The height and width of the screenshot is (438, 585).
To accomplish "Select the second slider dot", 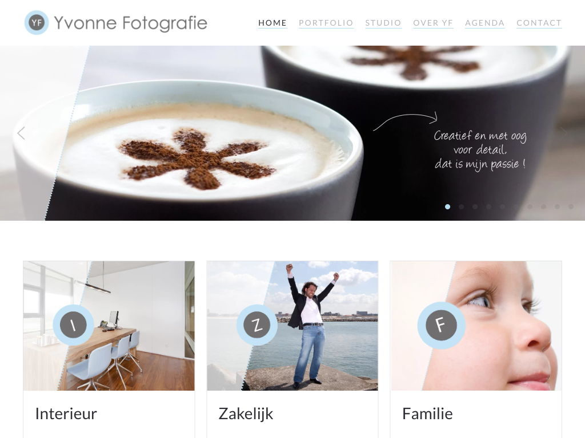I will click(461, 206).
